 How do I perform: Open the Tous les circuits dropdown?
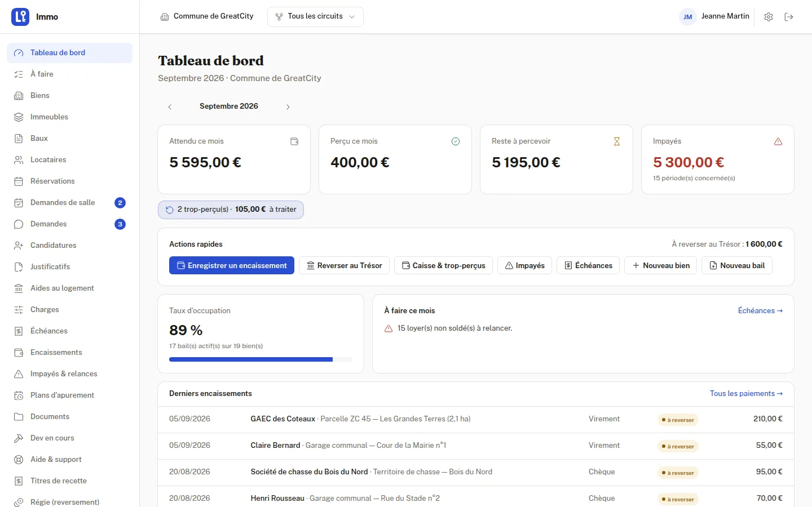tap(315, 17)
